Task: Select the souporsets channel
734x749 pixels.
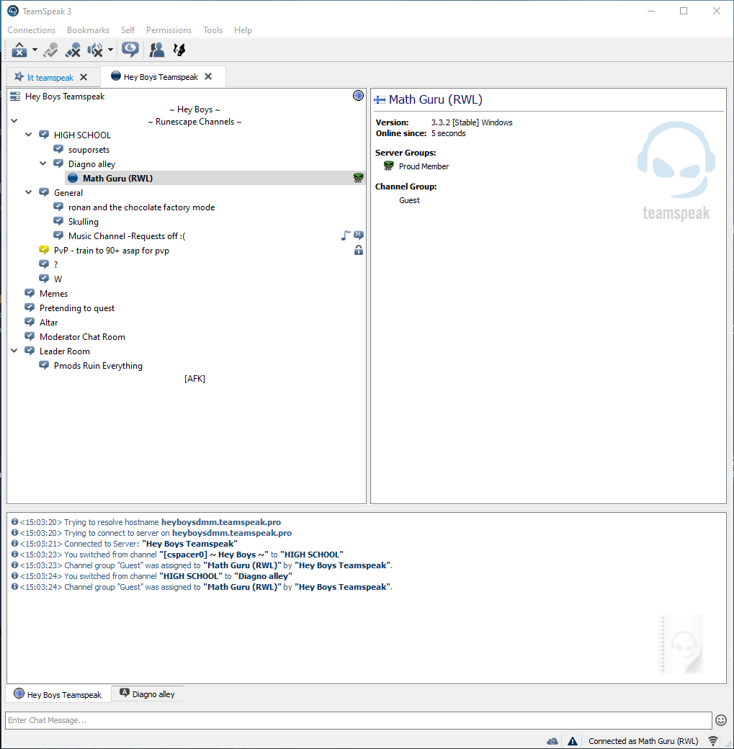Action: tap(89, 150)
